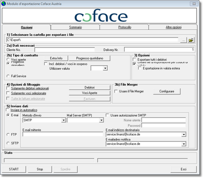Click the Stop button
This screenshot has height=178, width=203.
(x=40, y=169)
